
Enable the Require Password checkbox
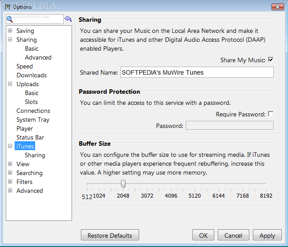[x=271, y=114]
